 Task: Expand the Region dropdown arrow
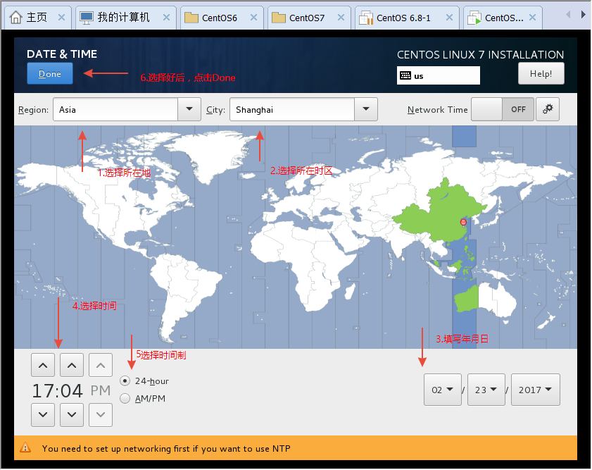pos(189,109)
